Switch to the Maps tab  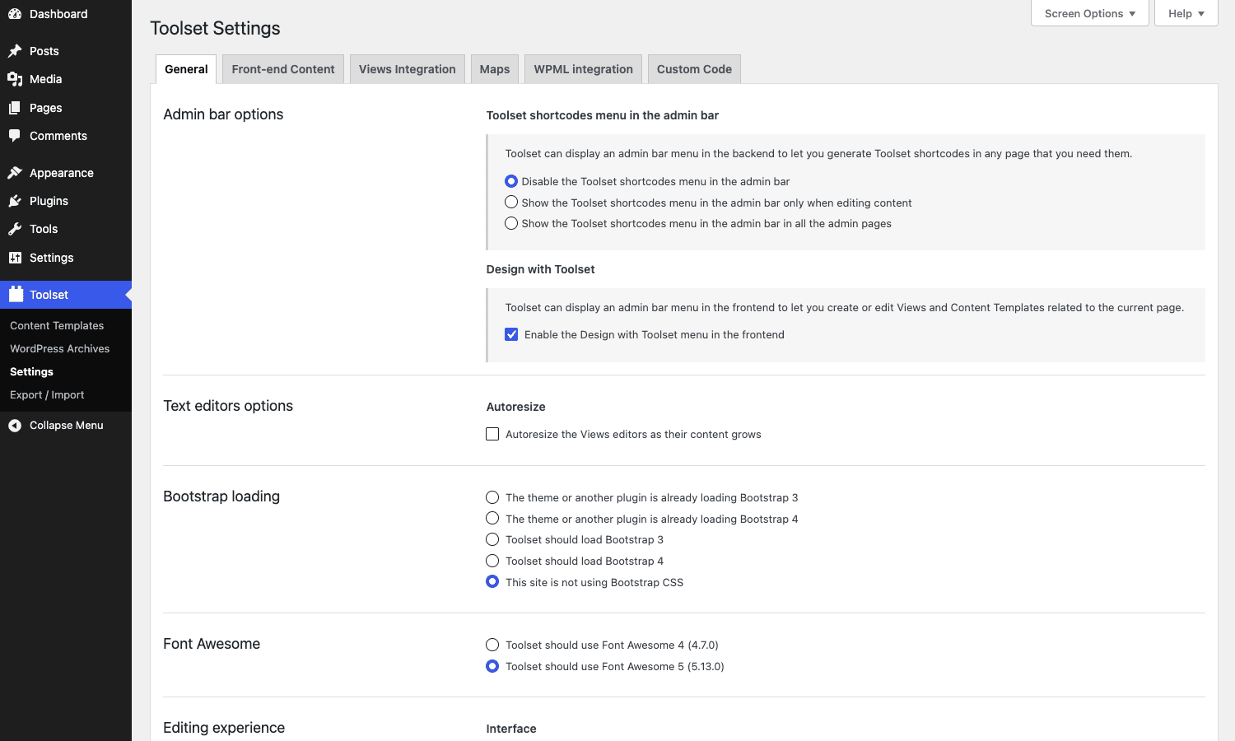[495, 69]
